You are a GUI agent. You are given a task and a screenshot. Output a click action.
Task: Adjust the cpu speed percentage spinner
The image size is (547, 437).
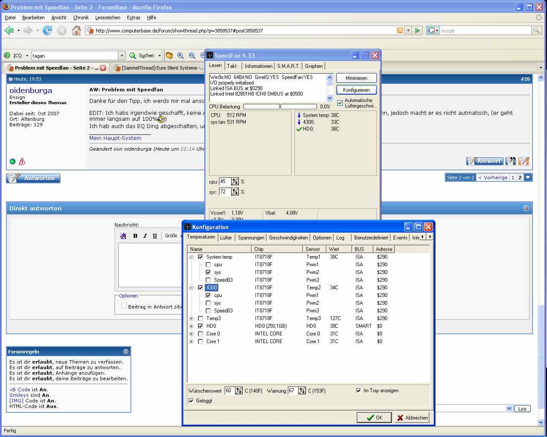point(235,182)
